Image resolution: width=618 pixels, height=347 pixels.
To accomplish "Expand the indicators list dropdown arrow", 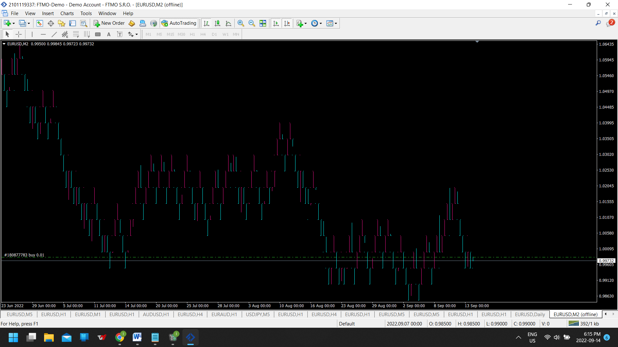I will coord(305,23).
